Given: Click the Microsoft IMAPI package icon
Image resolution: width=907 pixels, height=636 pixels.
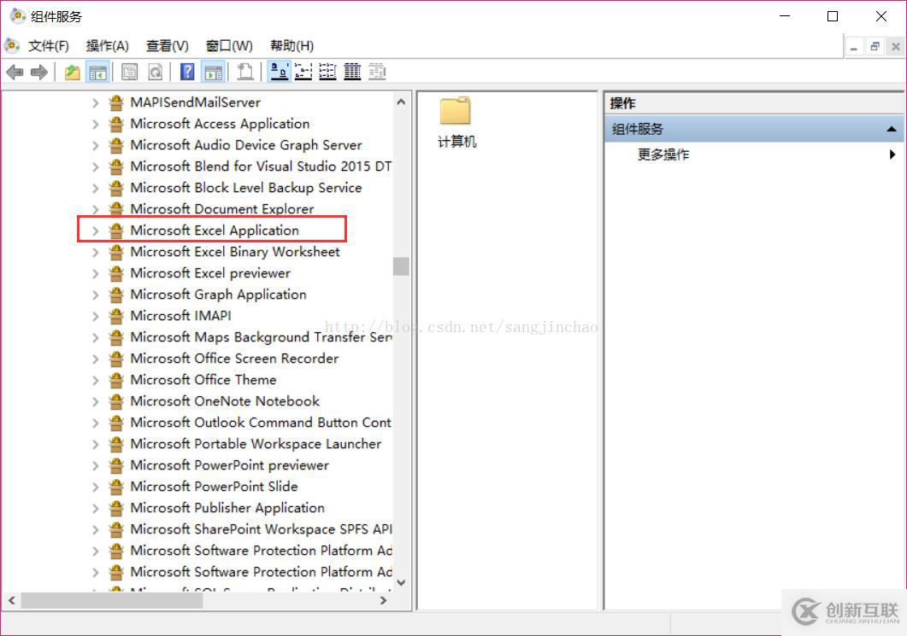Looking at the screenshot, I should [x=116, y=316].
